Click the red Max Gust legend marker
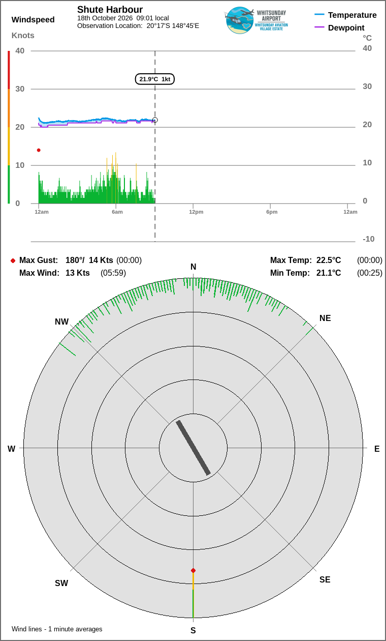This screenshot has height=641, width=386. (13, 260)
